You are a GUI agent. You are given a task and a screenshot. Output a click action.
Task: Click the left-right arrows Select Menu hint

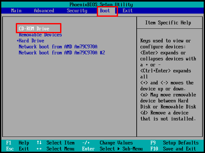tap(56, 149)
